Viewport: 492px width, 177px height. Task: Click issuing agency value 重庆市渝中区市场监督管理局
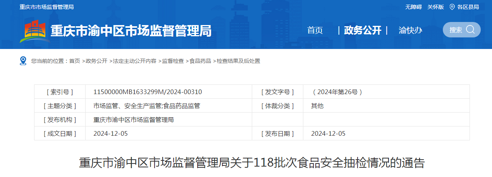tap(134, 120)
